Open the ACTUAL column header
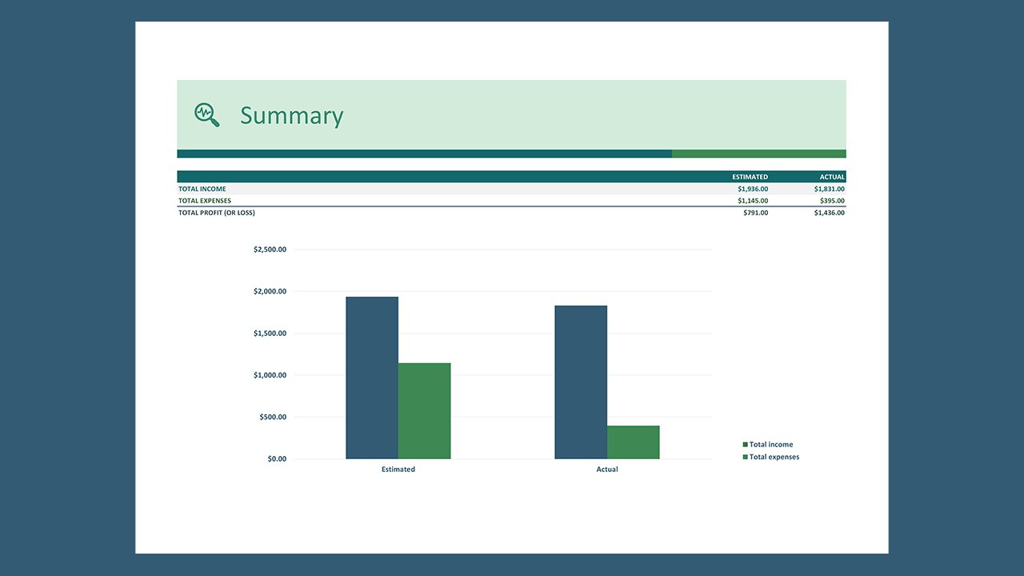 (832, 177)
